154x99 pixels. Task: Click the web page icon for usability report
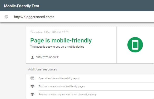point(32,78)
